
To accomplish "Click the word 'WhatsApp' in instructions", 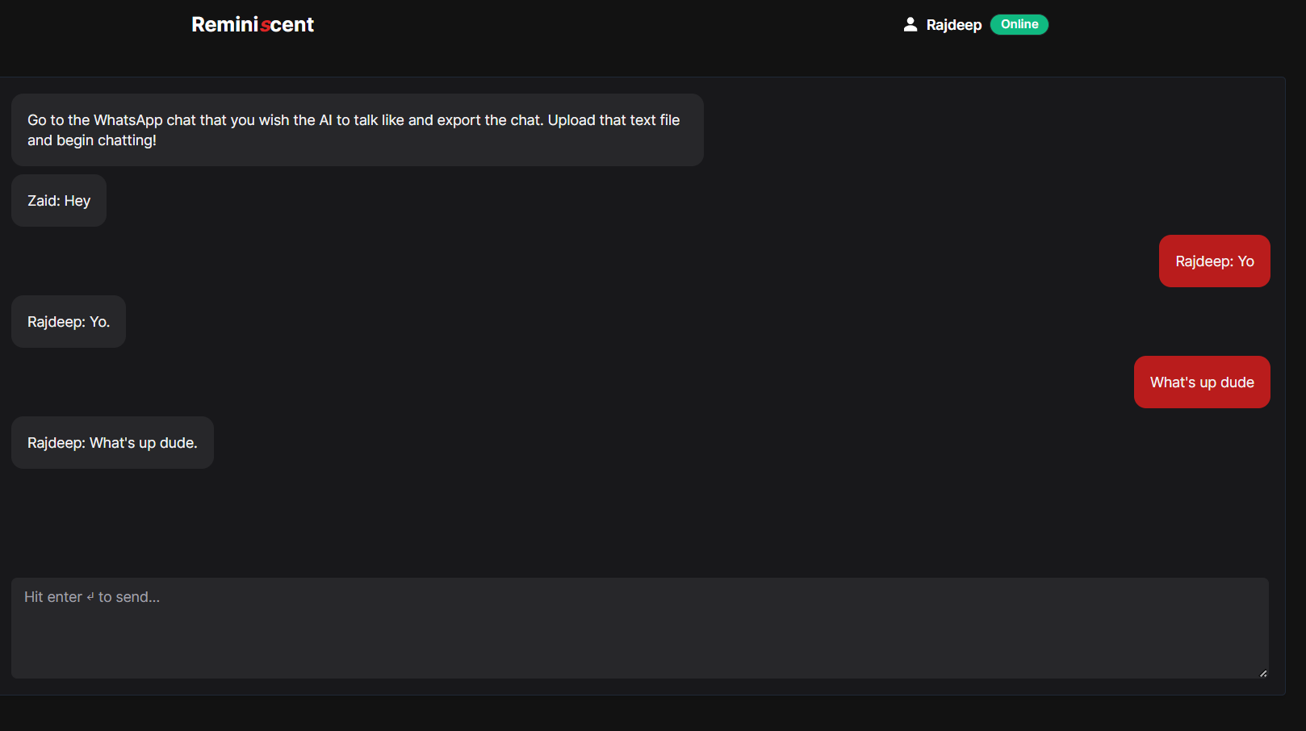I will (128, 120).
